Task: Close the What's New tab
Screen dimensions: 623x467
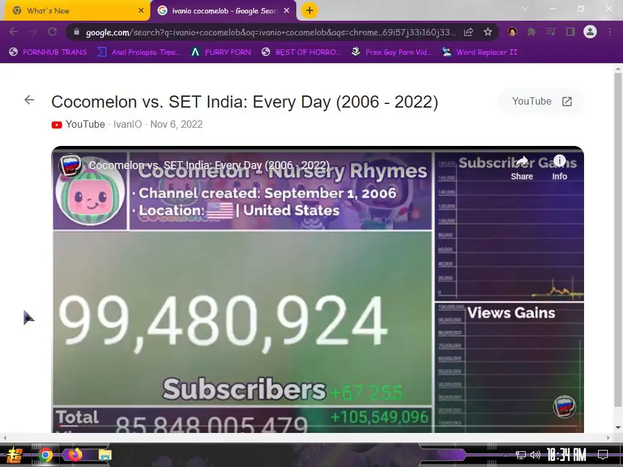Action: tap(141, 11)
